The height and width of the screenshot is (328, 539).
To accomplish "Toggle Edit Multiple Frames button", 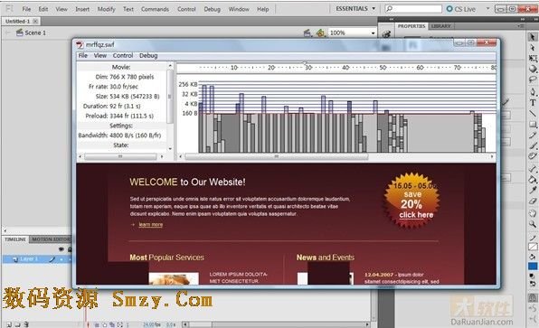I will 112,324.
